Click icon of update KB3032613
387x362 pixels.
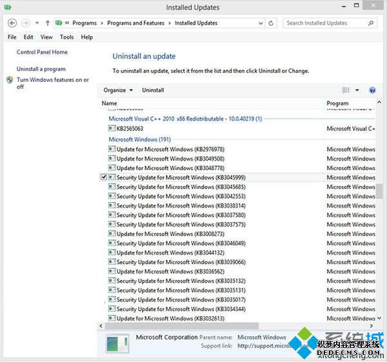pos(112,318)
